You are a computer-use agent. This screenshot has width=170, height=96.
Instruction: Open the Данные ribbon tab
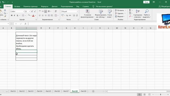coord(54,6)
